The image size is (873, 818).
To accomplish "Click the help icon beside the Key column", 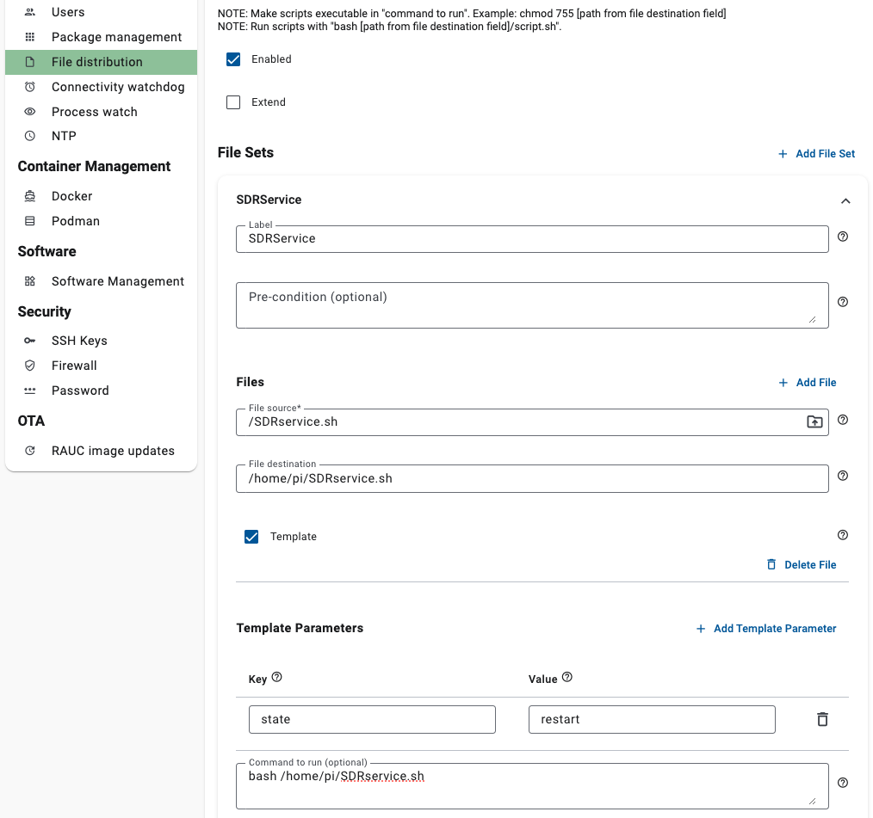I will (276, 677).
